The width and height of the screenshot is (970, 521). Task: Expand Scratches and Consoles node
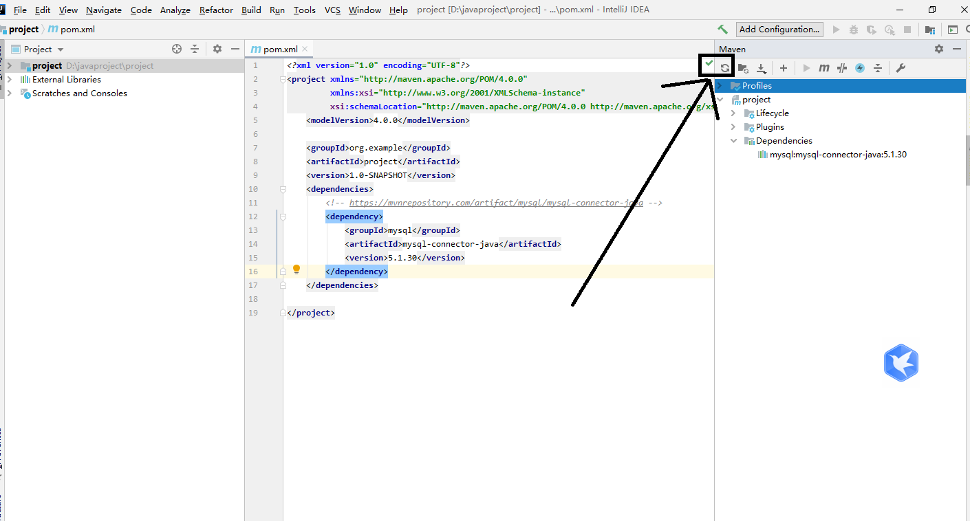[x=9, y=93]
